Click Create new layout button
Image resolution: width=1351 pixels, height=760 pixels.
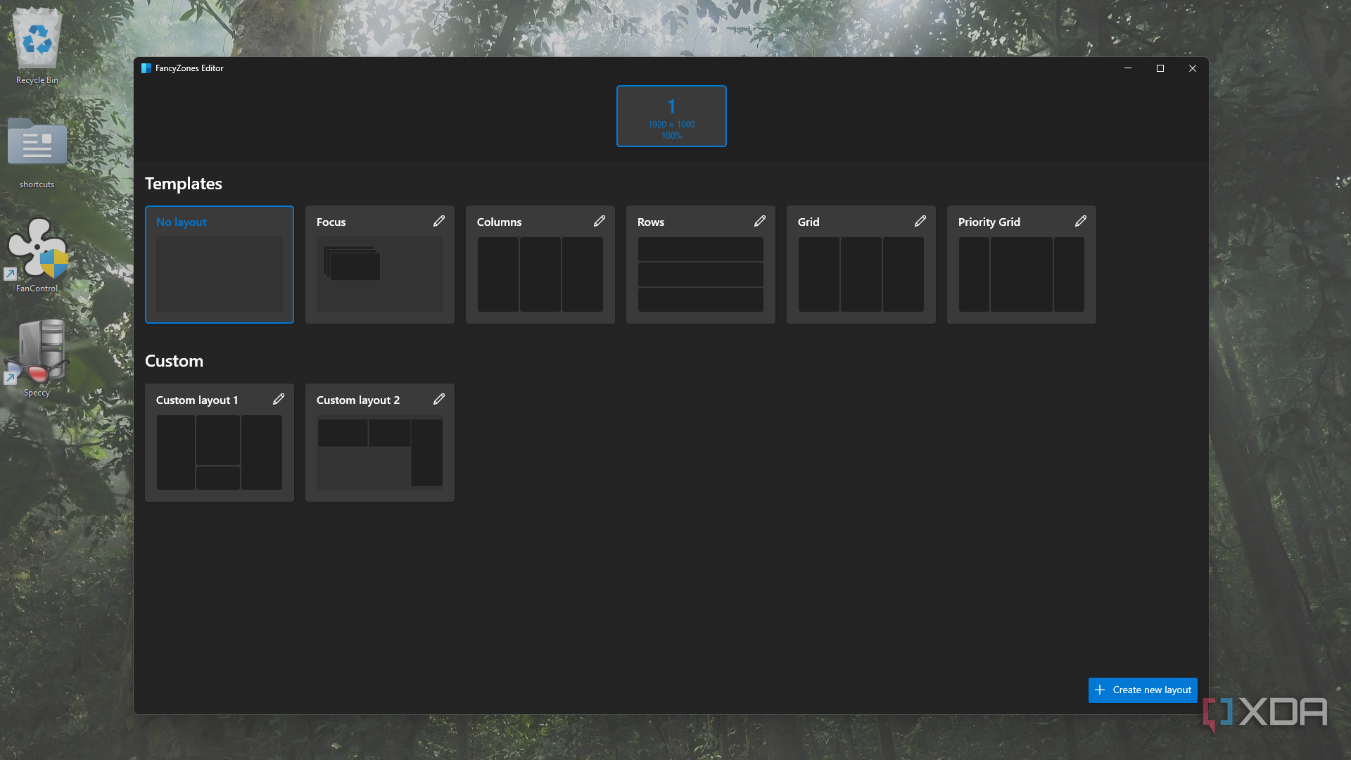[1143, 690]
